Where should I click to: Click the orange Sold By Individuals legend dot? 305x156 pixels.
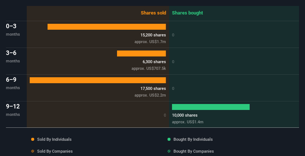tap(33, 139)
